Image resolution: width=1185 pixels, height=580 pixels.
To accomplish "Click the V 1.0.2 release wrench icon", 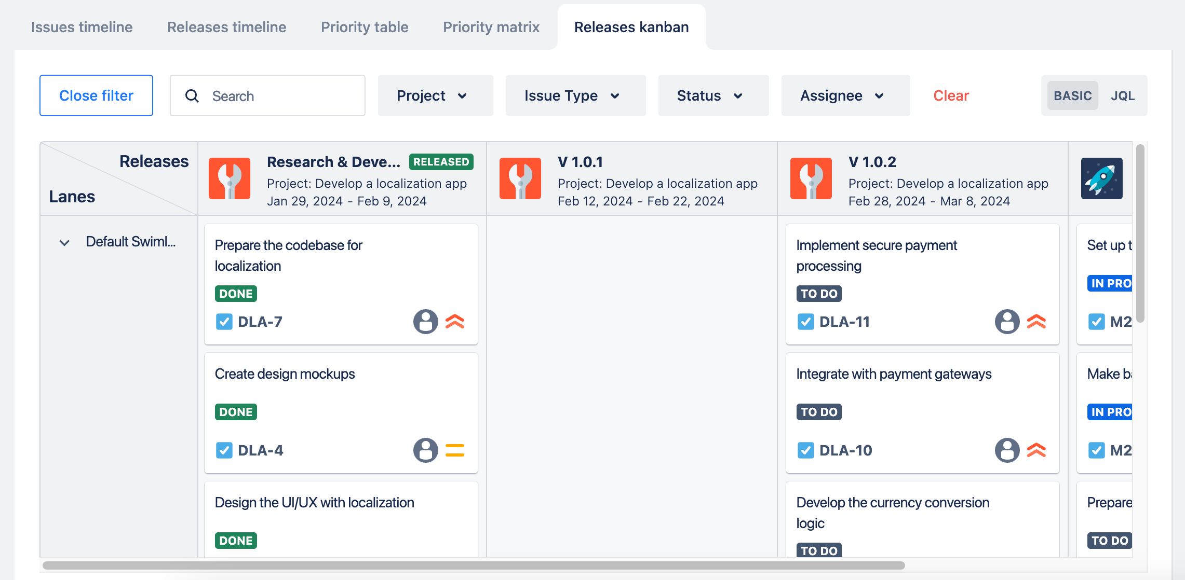I will (x=811, y=178).
